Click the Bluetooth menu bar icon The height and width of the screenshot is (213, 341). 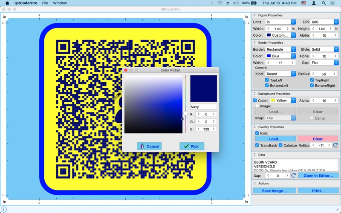pos(212,3)
